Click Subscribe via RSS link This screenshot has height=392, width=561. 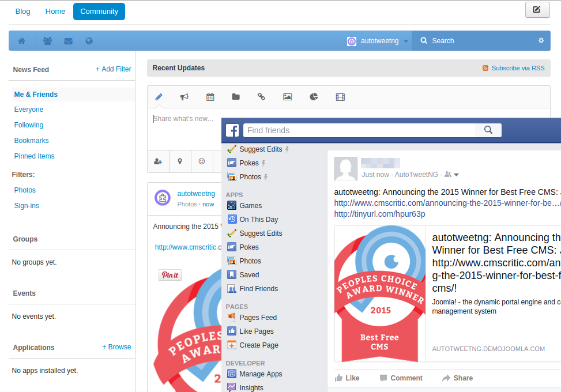517,68
